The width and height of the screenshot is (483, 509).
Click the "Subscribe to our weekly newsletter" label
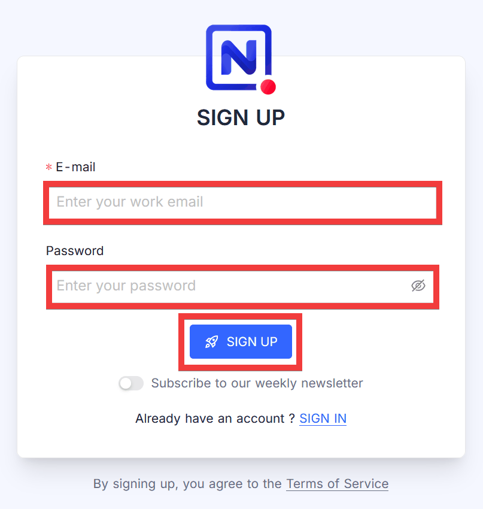[x=257, y=383]
